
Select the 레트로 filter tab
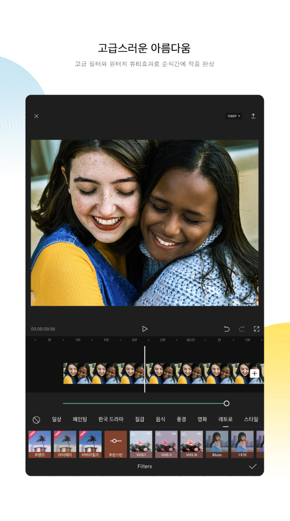(226, 419)
